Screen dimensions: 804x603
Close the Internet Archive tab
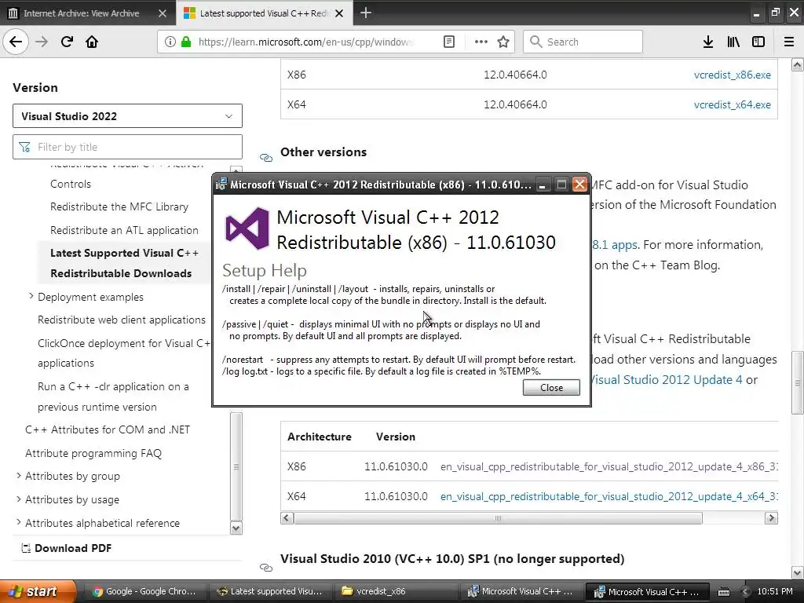tap(163, 13)
